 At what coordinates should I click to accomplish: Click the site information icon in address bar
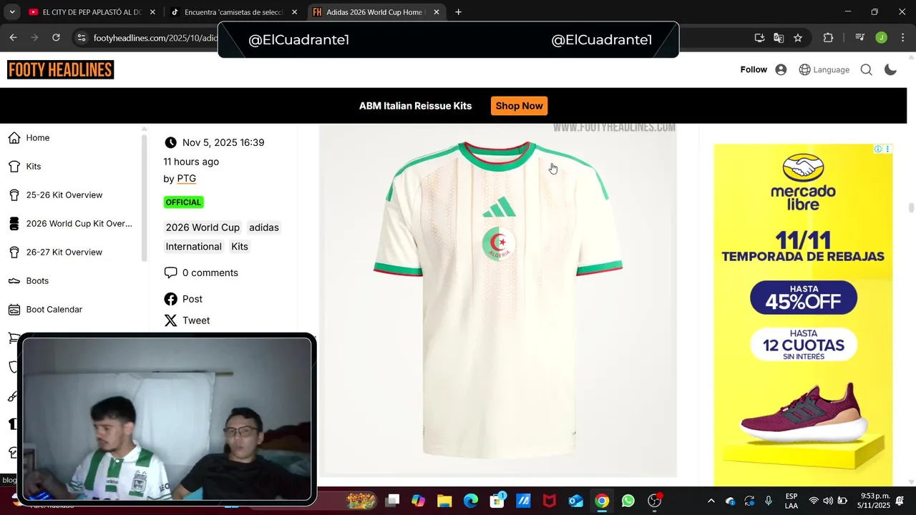point(82,38)
